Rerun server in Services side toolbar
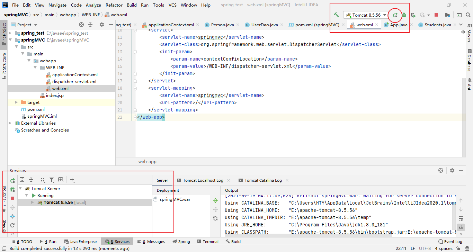473x252 pixels. click(12, 180)
